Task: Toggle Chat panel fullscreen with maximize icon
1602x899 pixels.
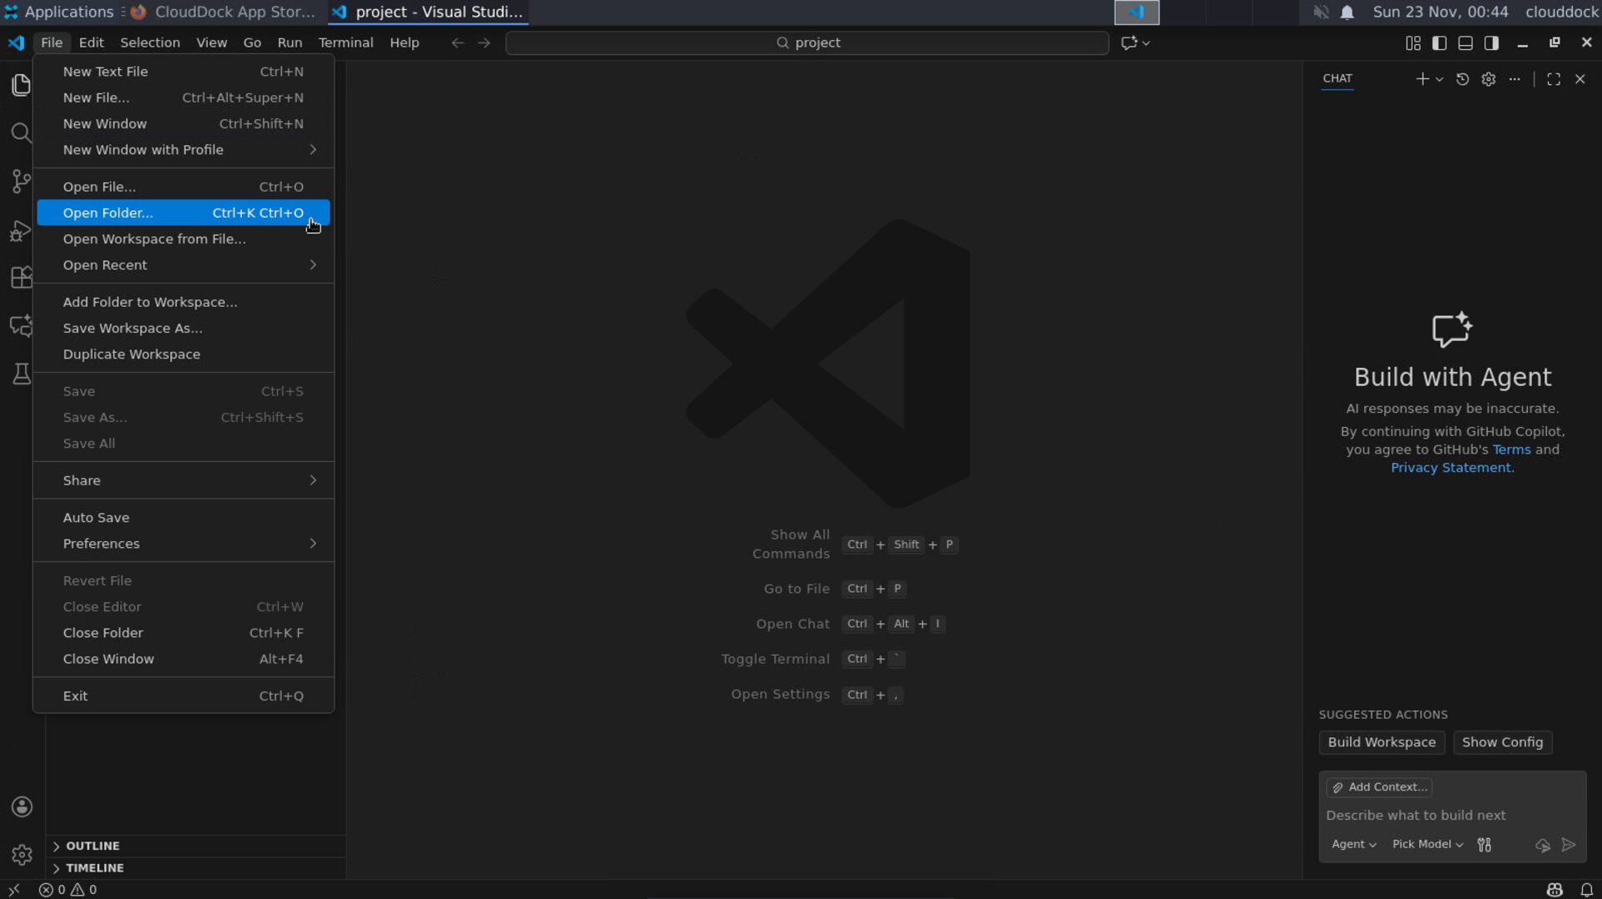Action: 1554,79
